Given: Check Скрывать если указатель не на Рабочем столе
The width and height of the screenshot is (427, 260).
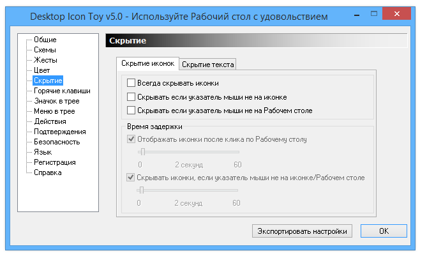Looking at the screenshot, I should pos(131,111).
